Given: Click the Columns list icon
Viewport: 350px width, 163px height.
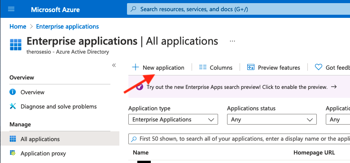Looking at the screenshot, I should tap(203, 67).
